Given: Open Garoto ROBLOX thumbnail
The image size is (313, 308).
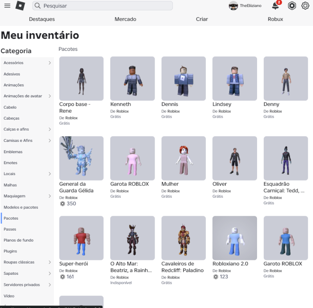Looking at the screenshot, I should [286, 238].
